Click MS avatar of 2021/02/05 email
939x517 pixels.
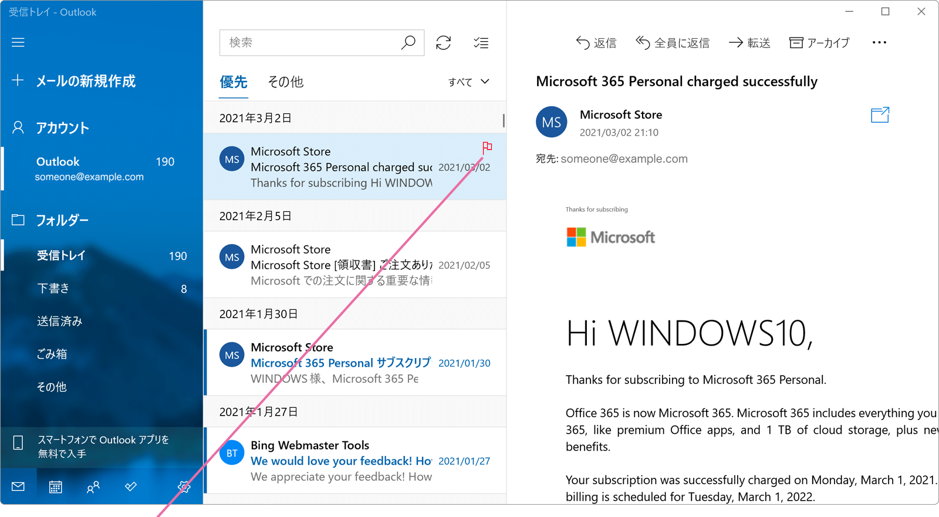(x=232, y=257)
